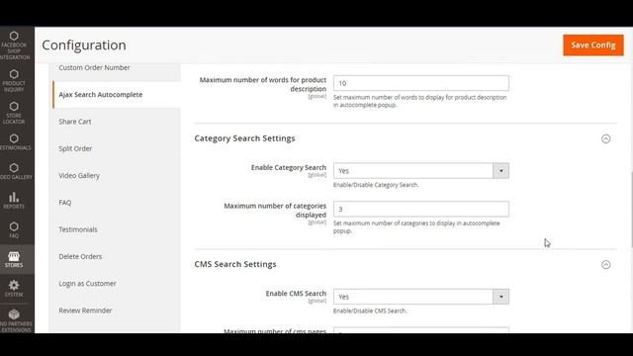Click maximum number of categories displayed field
633x356 pixels.
coord(421,209)
